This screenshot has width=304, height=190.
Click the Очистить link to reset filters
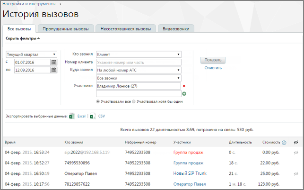click(213, 68)
